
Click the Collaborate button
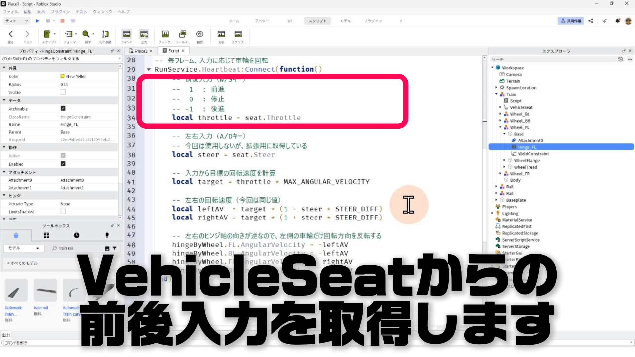[571, 21]
